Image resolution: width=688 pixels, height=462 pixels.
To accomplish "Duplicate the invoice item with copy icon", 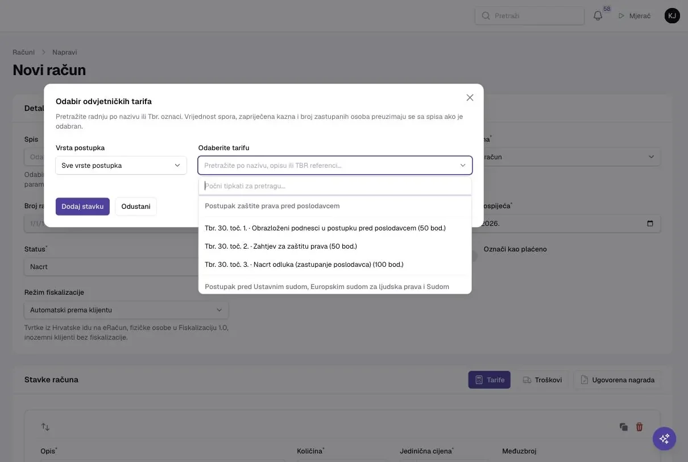I will pyautogui.click(x=624, y=427).
